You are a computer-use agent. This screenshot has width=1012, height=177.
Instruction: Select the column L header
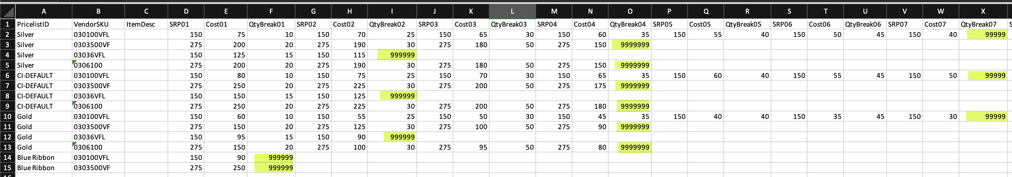click(x=512, y=11)
